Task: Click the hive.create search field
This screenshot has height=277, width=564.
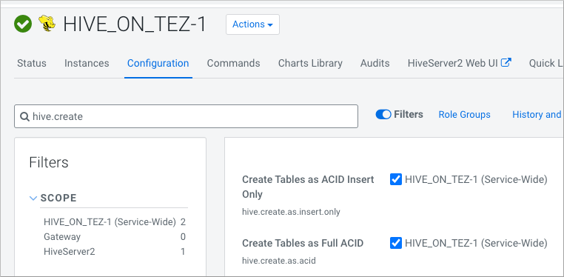Action: 186,116
